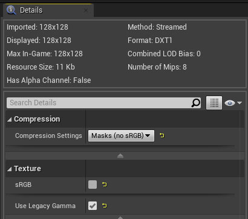The height and width of the screenshot is (219, 248).
Task: Click the search magnifying glass icon
Action: click(x=195, y=103)
